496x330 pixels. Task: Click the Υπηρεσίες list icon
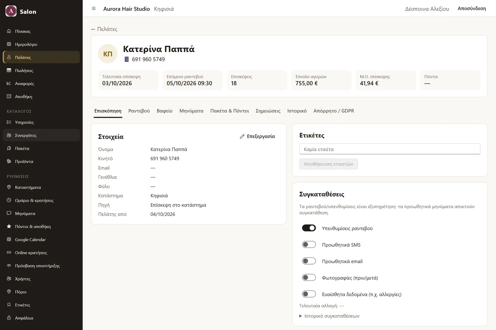[9, 122]
